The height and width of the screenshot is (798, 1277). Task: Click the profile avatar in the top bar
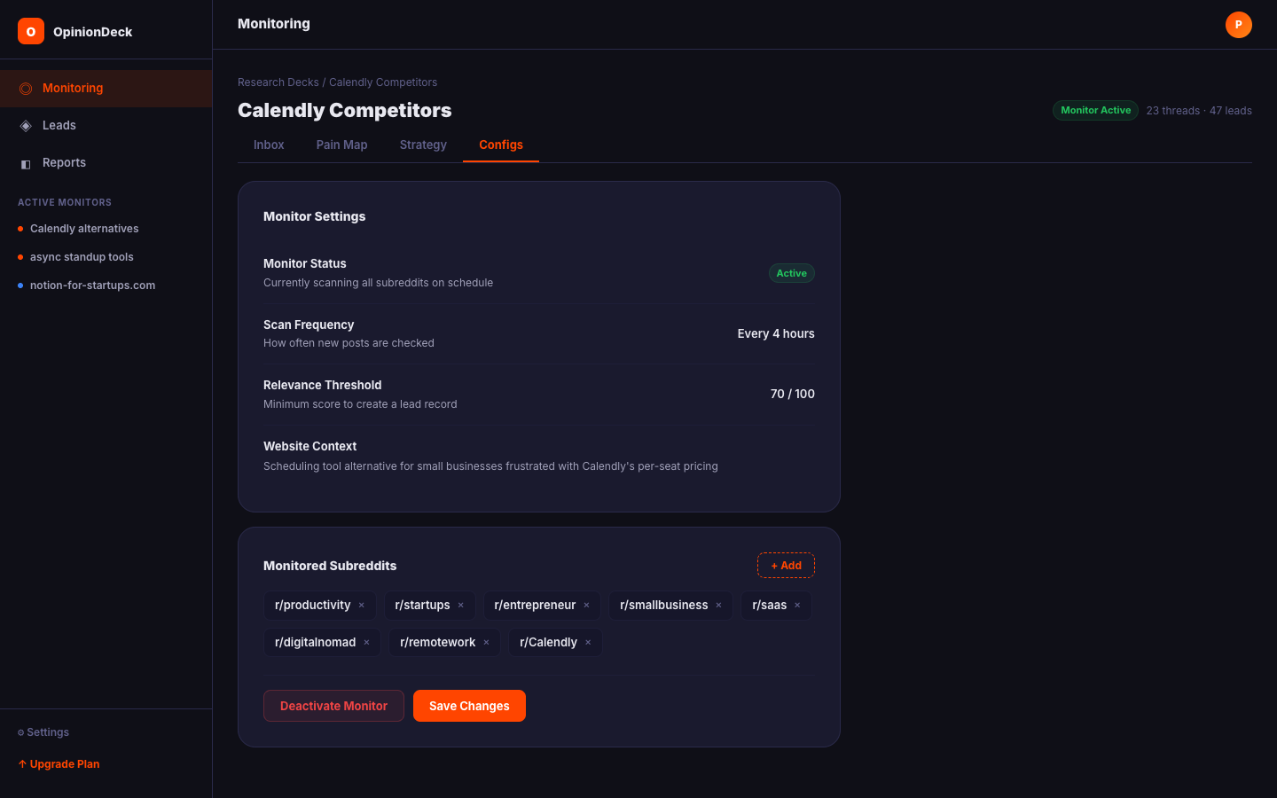coord(1239,25)
